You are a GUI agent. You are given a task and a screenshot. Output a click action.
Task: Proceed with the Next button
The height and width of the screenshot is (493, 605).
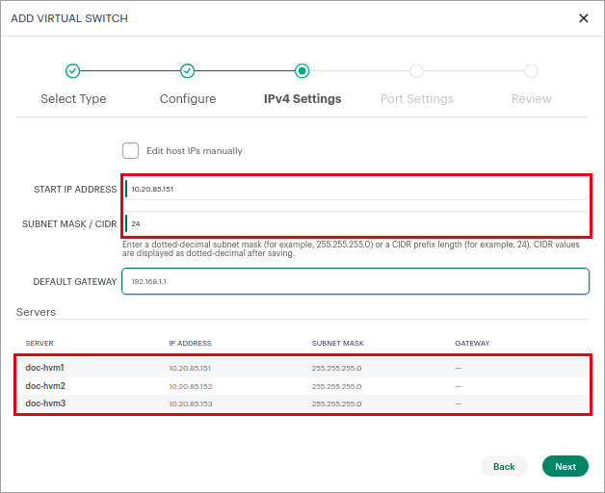coord(566,466)
